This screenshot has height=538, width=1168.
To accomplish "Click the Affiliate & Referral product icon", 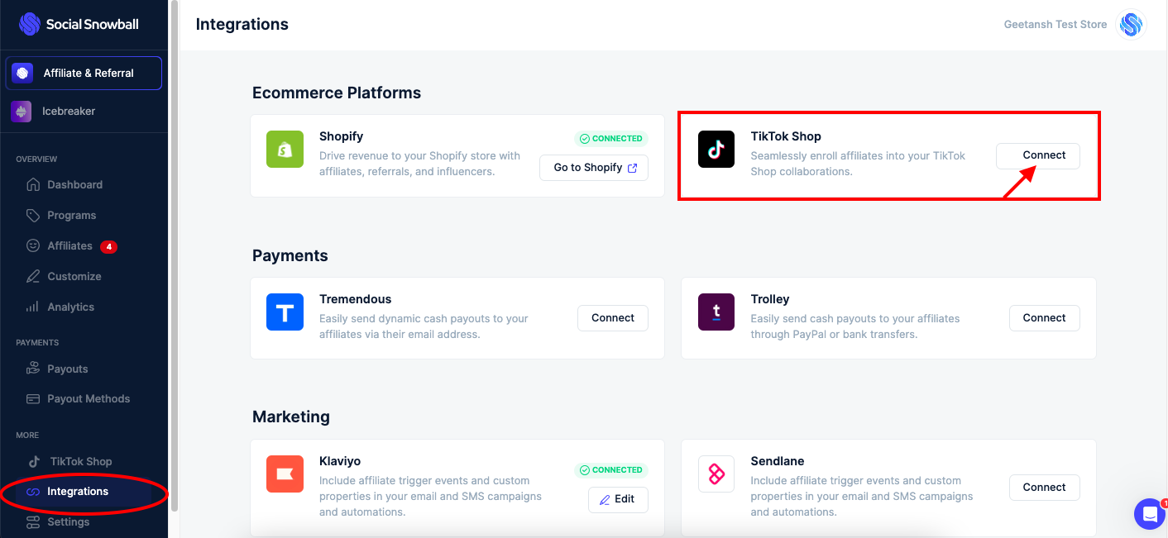I will pos(22,73).
